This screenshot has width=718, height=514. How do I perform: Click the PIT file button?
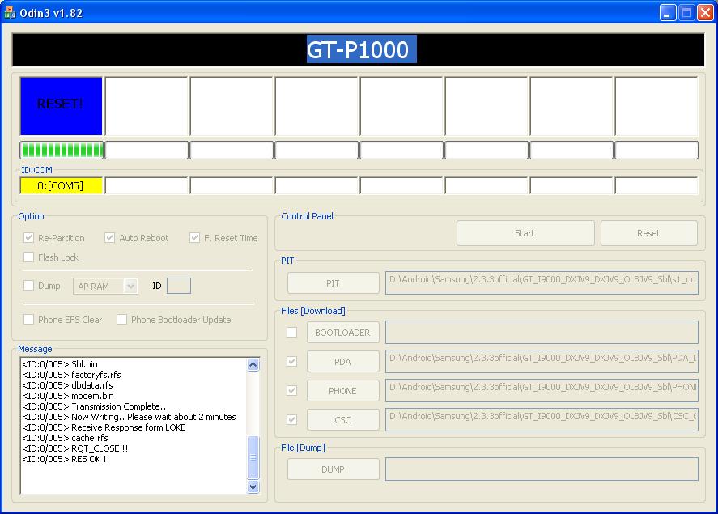pyautogui.click(x=334, y=283)
